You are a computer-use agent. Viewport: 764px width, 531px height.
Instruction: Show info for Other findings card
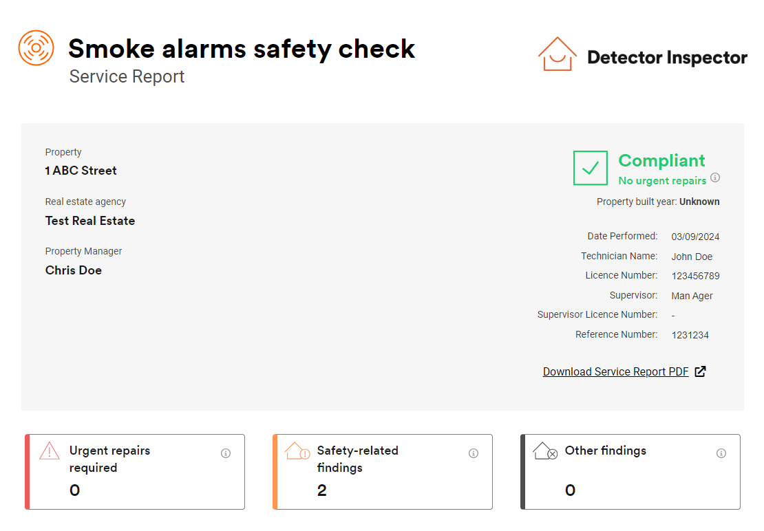tap(721, 453)
